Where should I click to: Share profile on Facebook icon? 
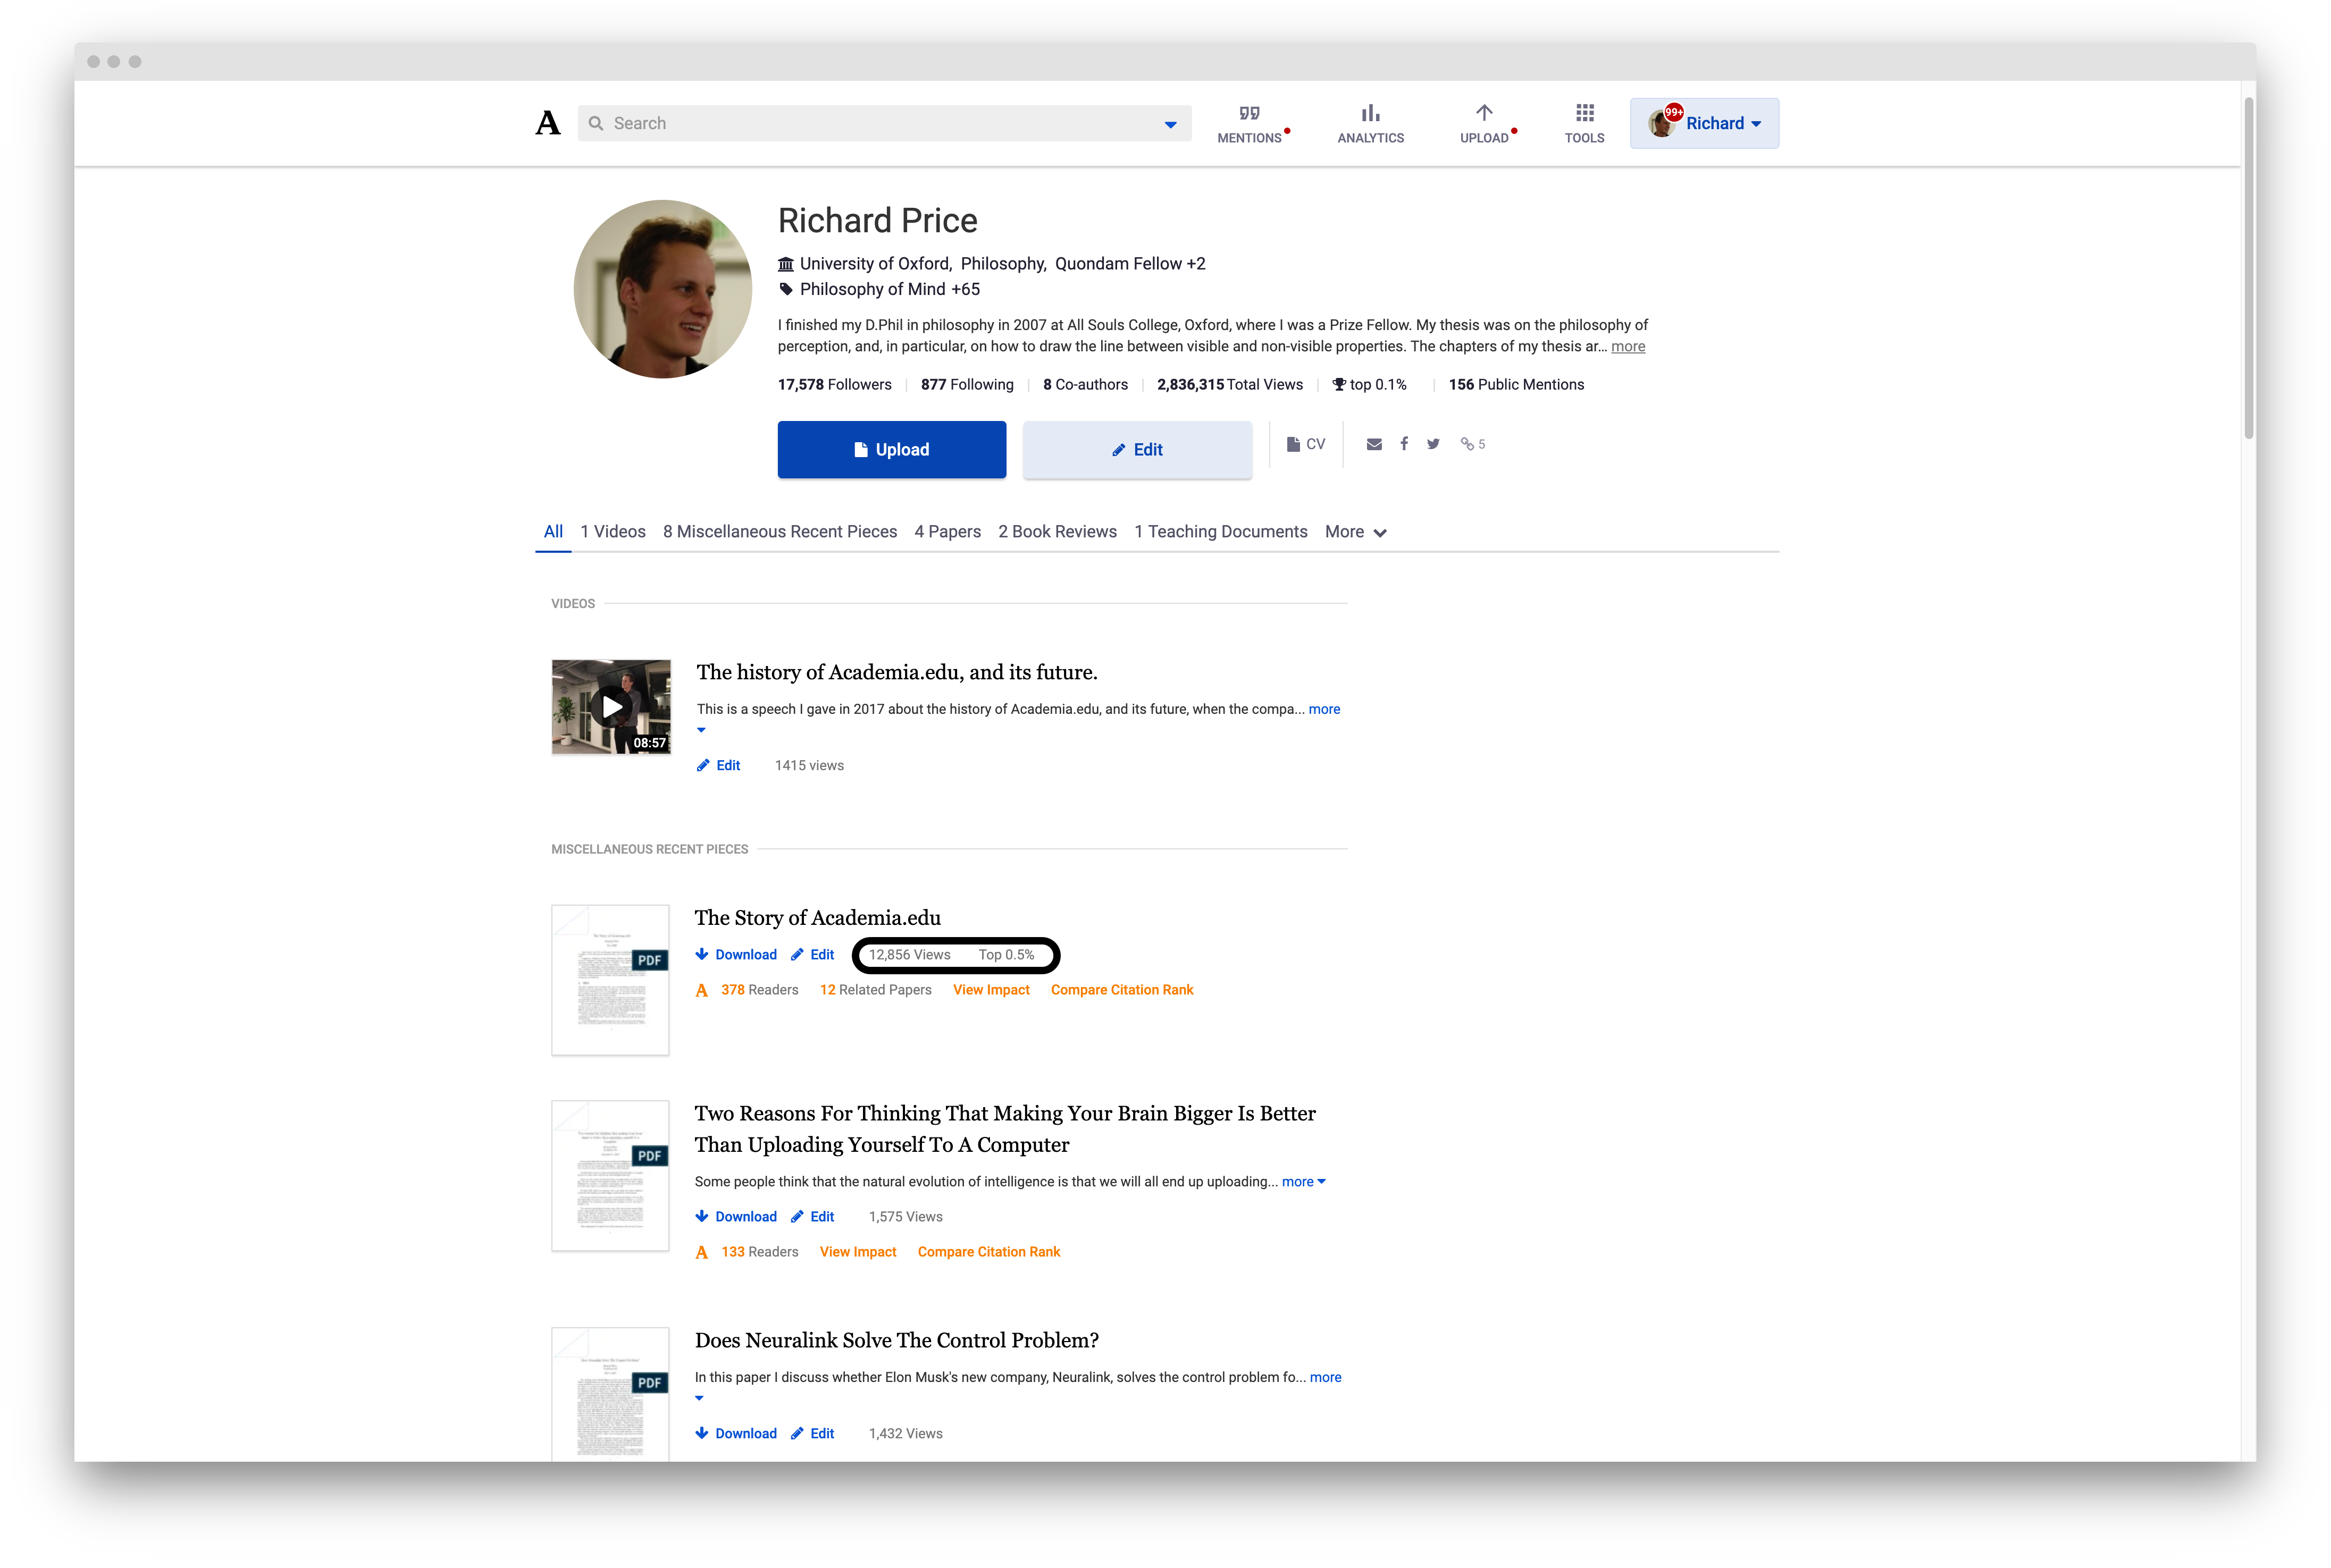click(x=1404, y=444)
